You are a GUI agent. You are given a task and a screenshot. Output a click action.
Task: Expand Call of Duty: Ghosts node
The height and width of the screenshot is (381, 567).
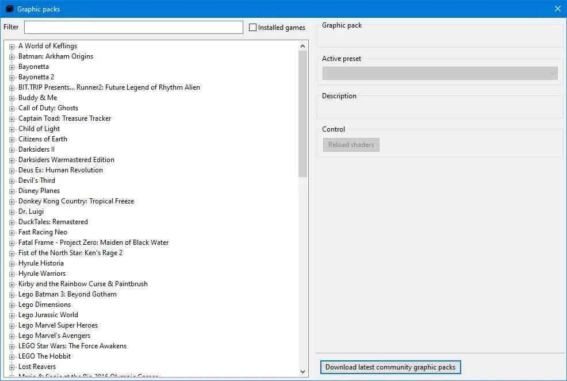(x=12, y=109)
